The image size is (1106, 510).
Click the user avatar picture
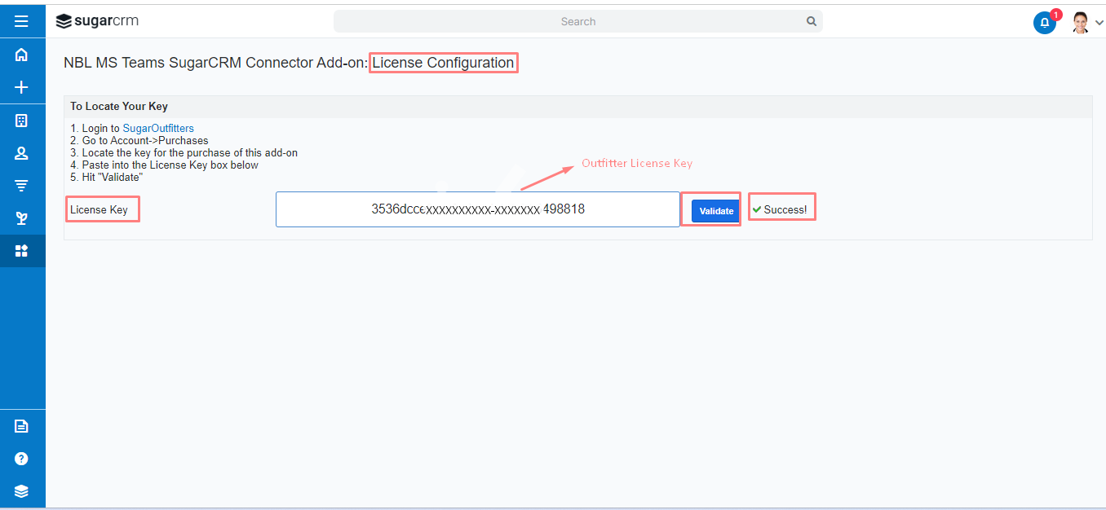[1082, 22]
